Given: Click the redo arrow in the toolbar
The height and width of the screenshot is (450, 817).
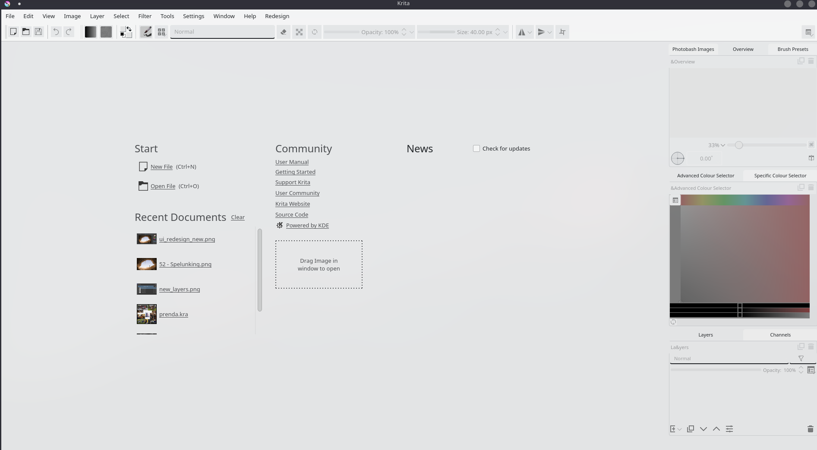Looking at the screenshot, I should coord(69,32).
